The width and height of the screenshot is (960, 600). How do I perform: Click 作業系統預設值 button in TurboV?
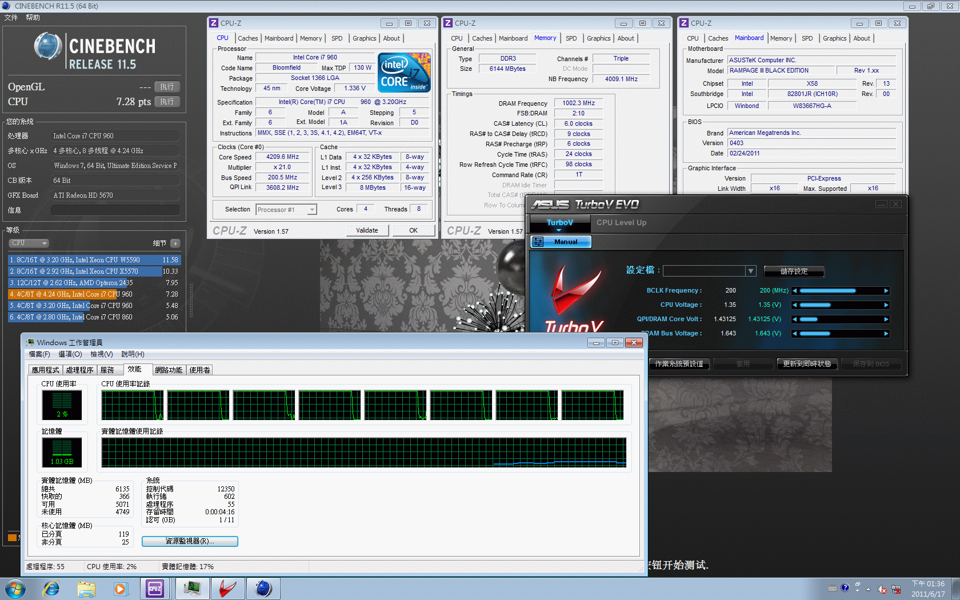tap(679, 364)
